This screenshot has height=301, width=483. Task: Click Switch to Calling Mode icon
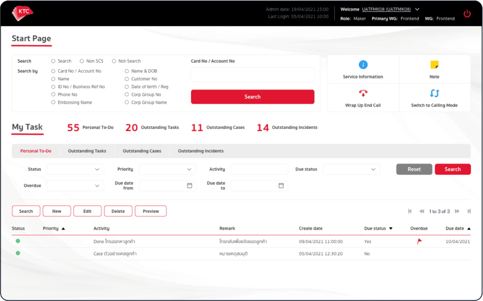coord(434,93)
